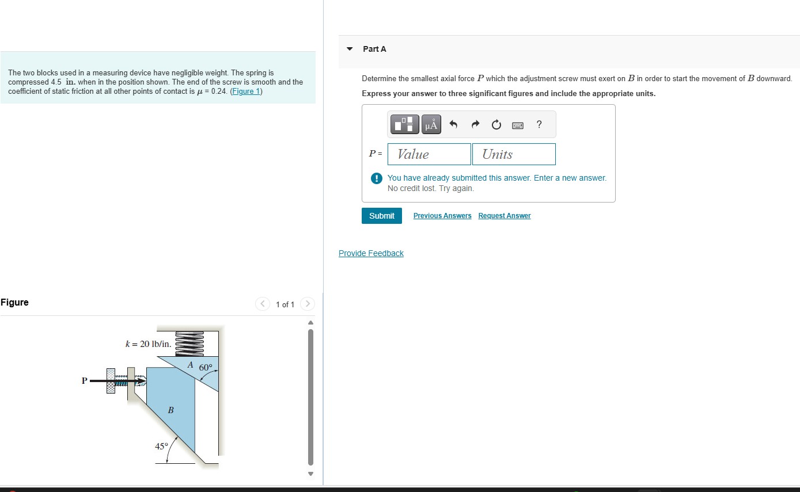
Task: Click the Units input field
Action: point(513,154)
